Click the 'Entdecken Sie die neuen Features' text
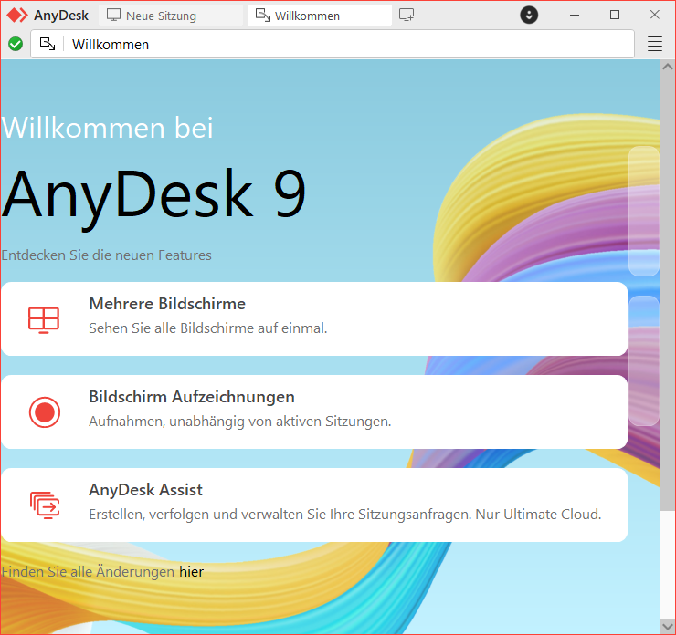 click(x=106, y=255)
